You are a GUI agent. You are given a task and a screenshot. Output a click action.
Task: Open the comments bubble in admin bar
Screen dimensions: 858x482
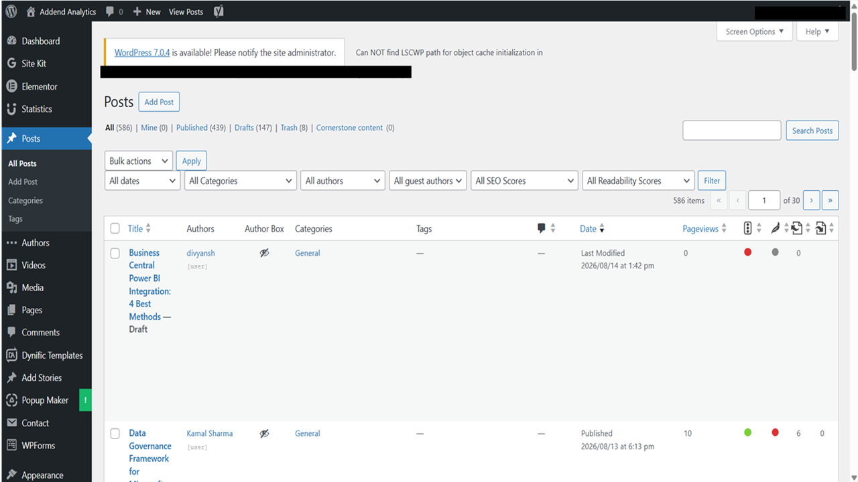coord(110,11)
